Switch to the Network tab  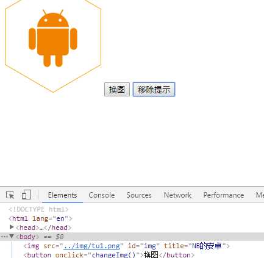point(177,195)
